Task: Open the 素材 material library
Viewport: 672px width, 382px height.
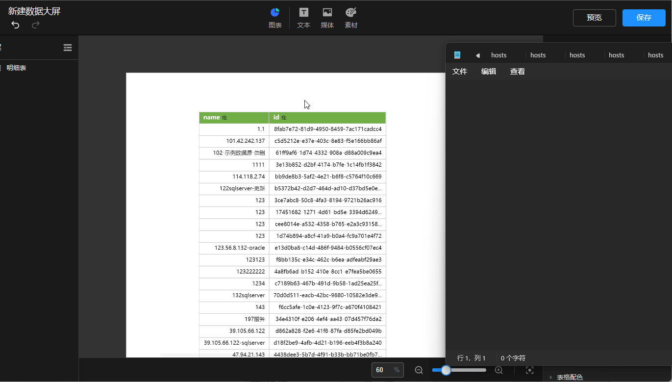Action: coord(351,18)
